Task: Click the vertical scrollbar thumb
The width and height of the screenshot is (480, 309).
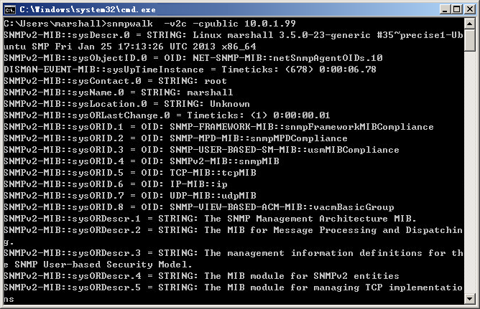Action: coord(470,40)
